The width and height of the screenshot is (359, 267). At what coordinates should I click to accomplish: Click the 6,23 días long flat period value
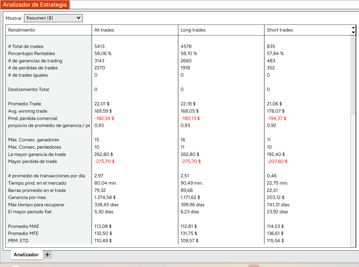(x=190, y=212)
